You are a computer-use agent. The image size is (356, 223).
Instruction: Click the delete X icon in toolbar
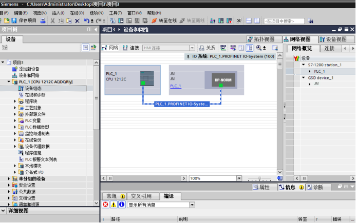[77, 21]
